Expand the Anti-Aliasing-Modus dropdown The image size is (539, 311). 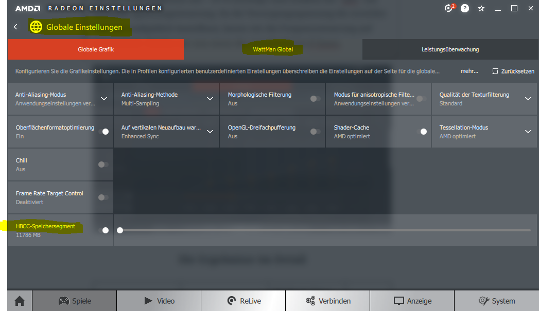104,99
